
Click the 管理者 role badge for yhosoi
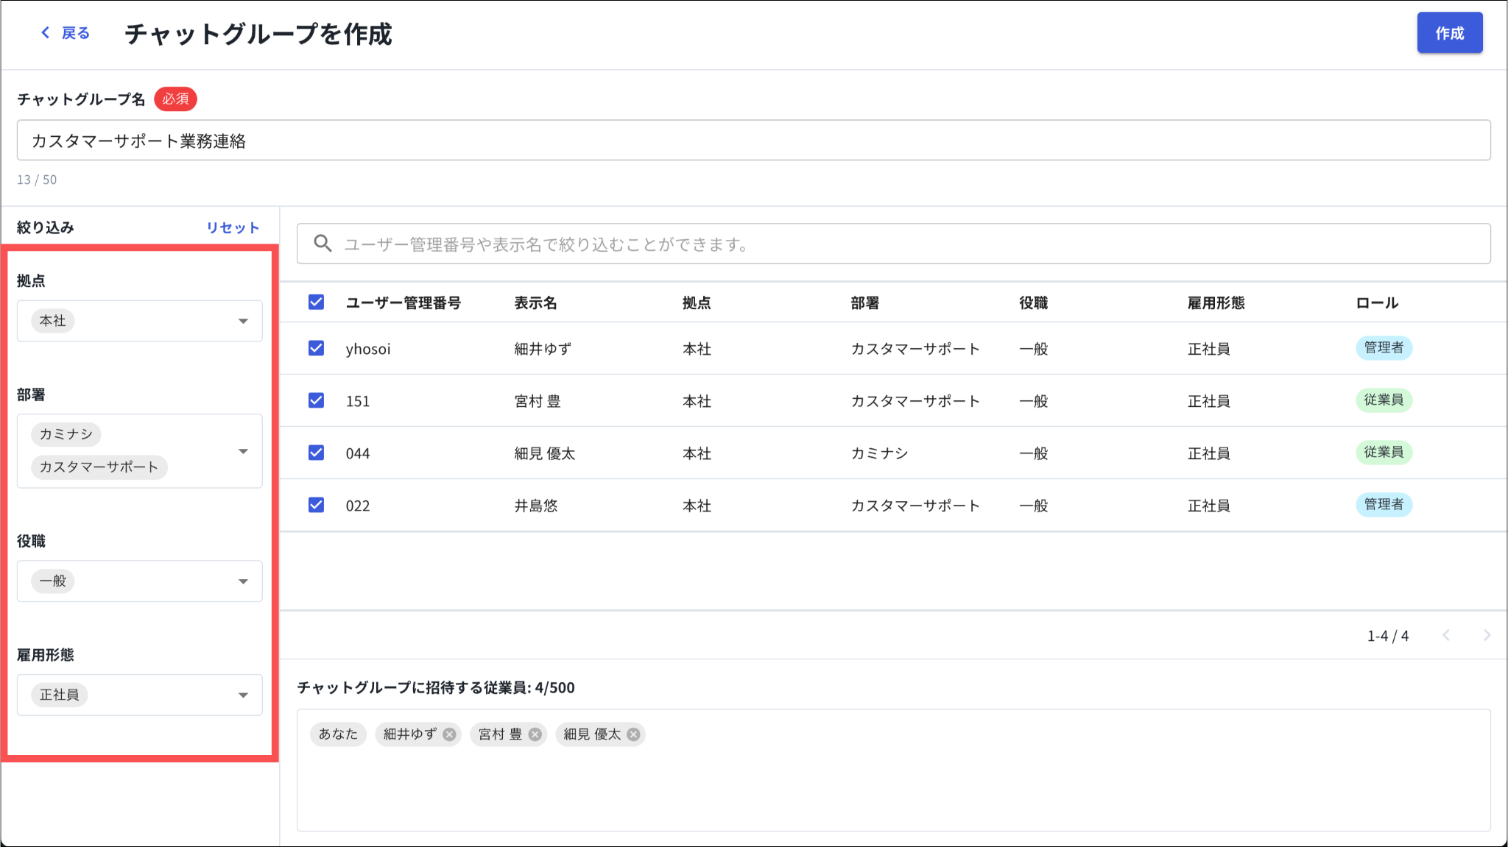point(1384,347)
